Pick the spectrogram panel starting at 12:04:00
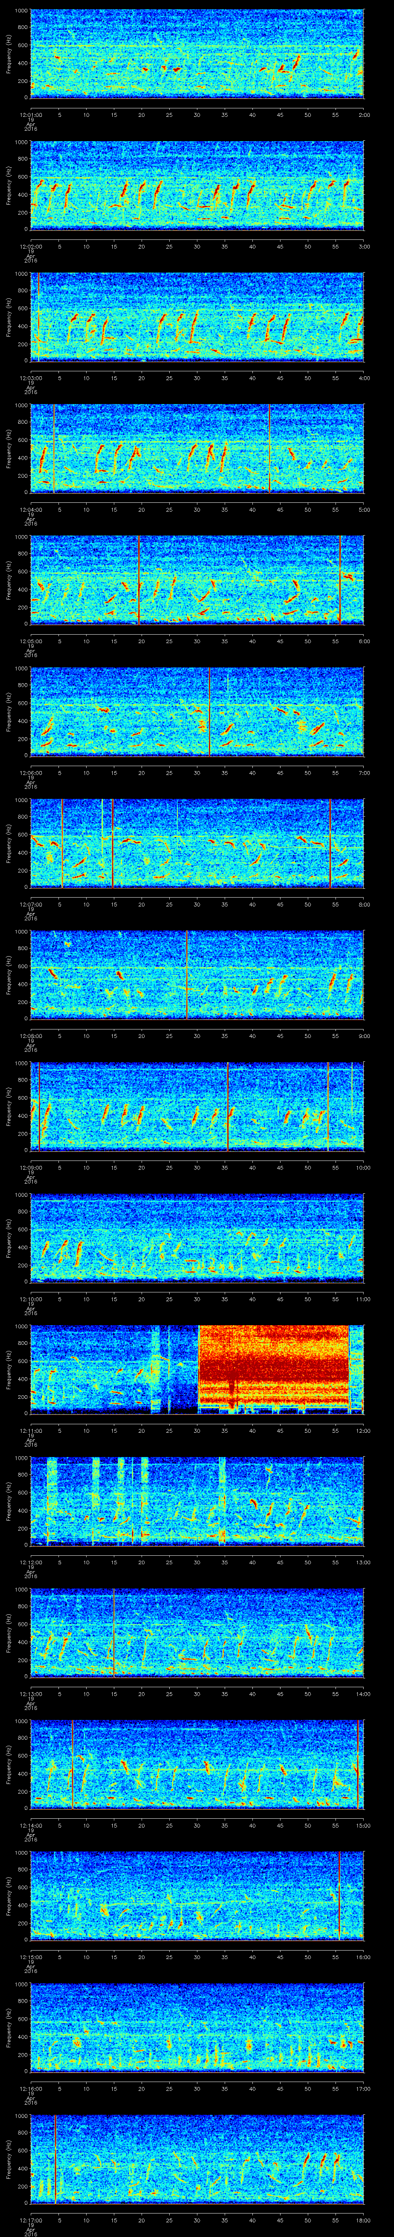Viewport: 394px width, 2237px height. [x=197, y=448]
